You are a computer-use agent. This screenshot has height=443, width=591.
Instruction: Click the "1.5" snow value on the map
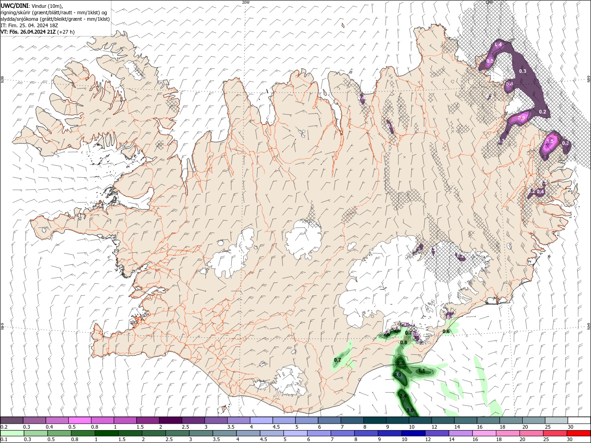point(550,141)
